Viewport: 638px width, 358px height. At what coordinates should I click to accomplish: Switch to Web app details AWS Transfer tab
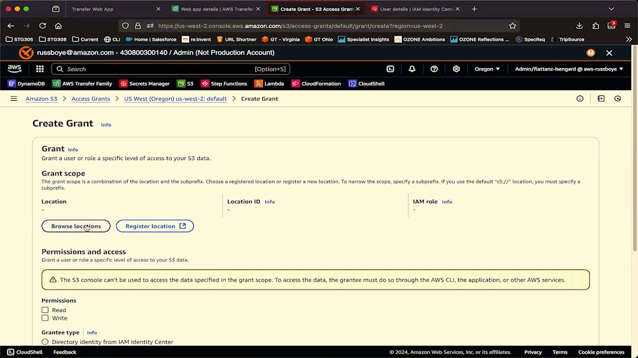pos(216,9)
